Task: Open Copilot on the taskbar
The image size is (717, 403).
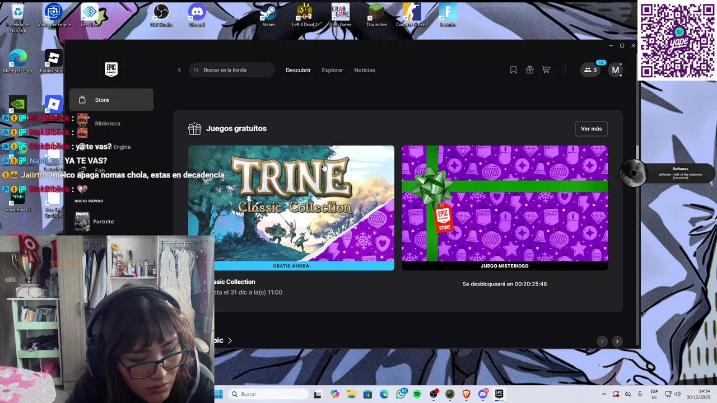Action: tap(335, 394)
